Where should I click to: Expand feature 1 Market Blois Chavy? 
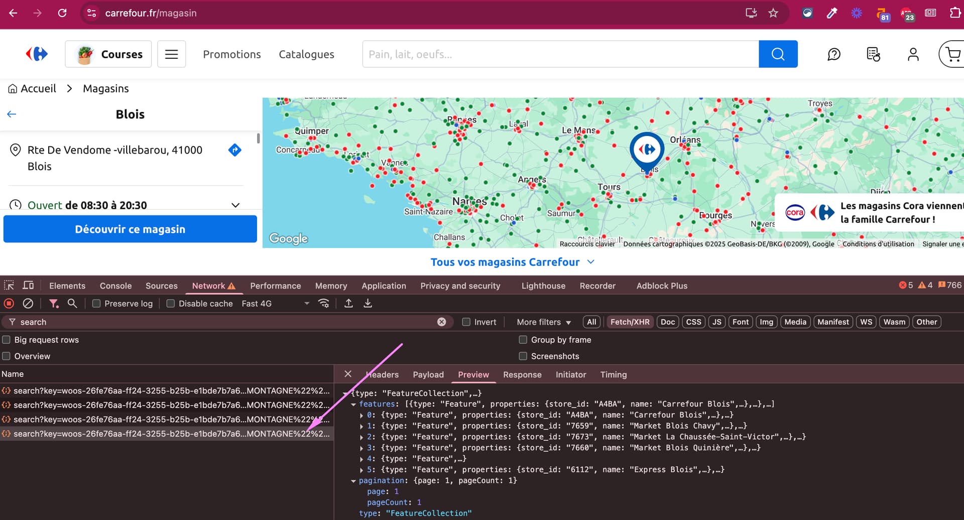click(x=361, y=427)
